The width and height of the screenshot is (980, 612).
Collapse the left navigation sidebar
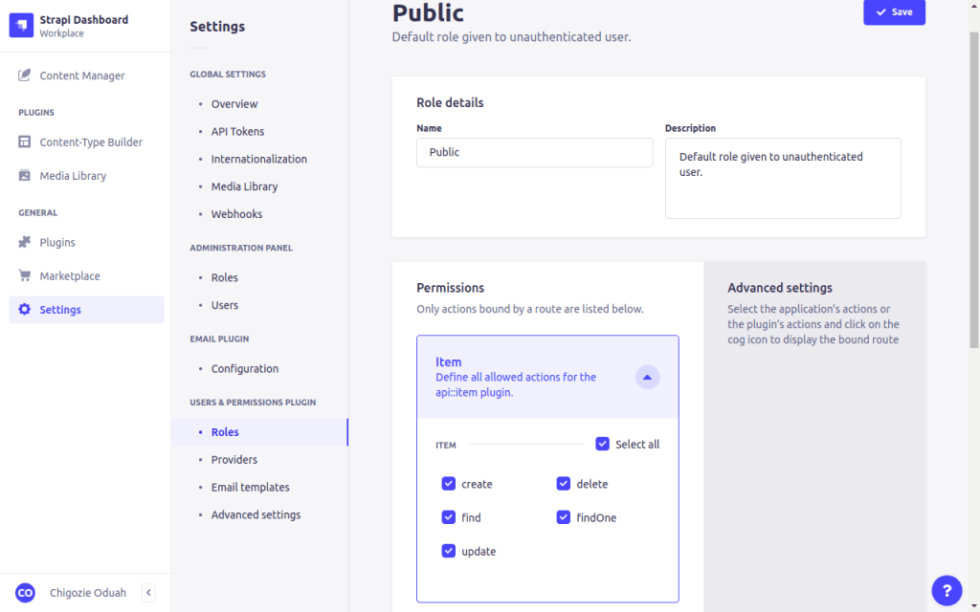[148, 593]
